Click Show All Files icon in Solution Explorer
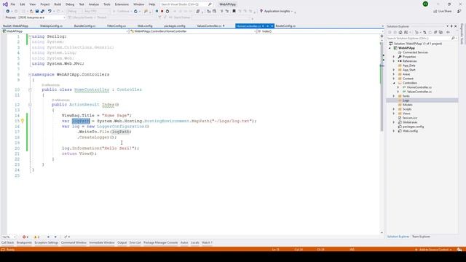The width and height of the screenshot is (466, 262). [441, 32]
